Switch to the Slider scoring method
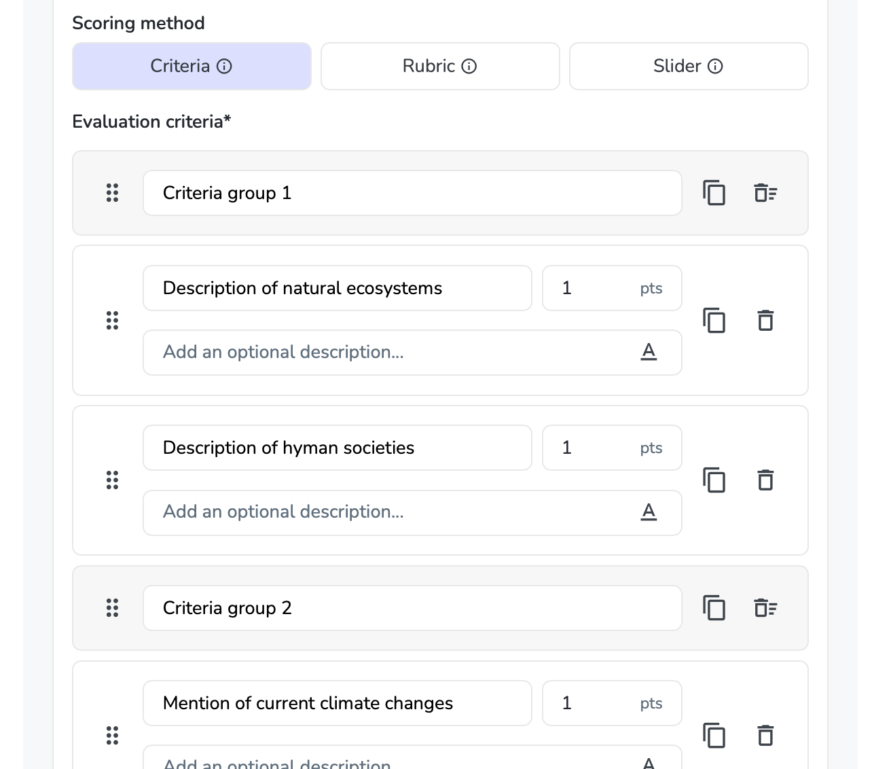891x769 pixels. pos(689,66)
